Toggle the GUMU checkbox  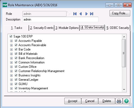[x=16, y=84]
